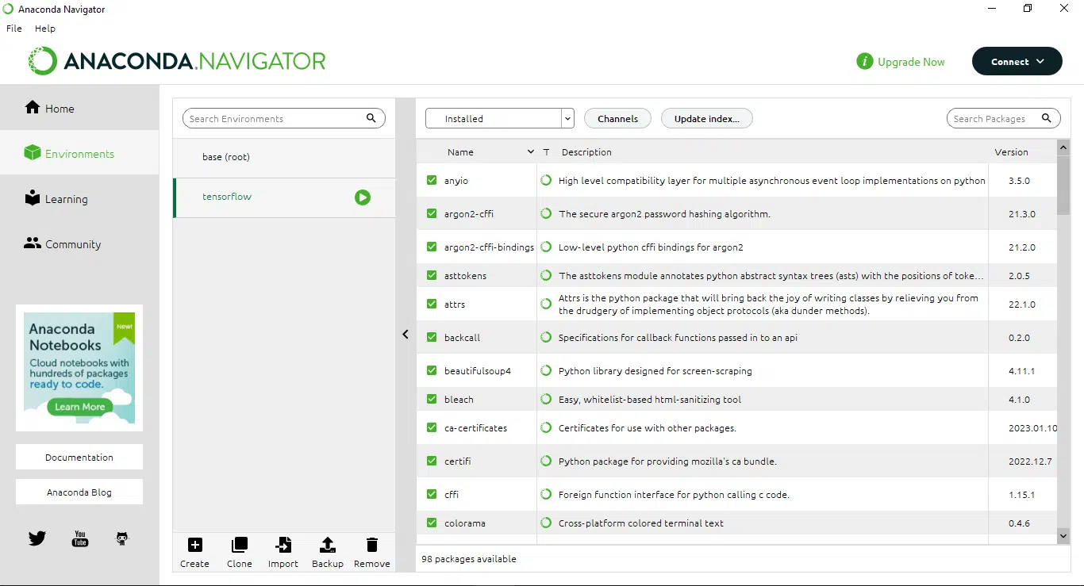The image size is (1084, 586).
Task: Open the YouTube icon link
Action: tap(80, 538)
